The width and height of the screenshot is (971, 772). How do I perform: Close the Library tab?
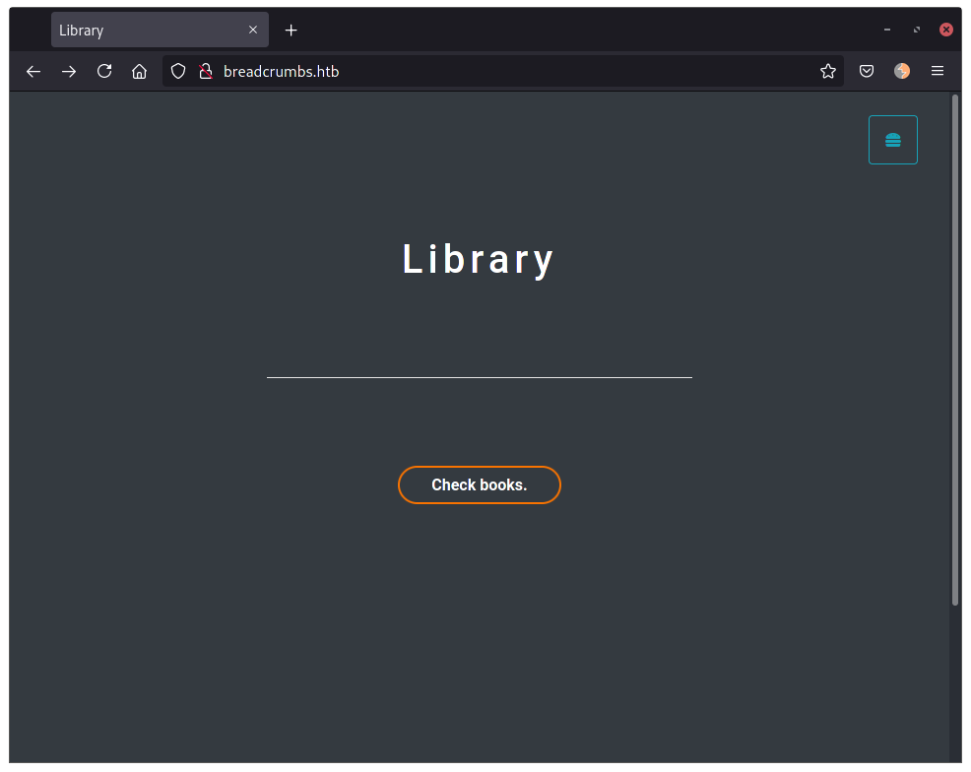(253, 30)
